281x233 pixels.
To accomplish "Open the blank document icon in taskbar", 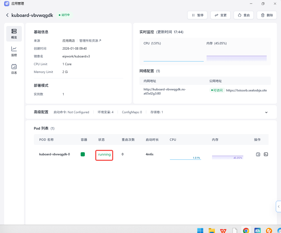I will (x=235, y=230).
